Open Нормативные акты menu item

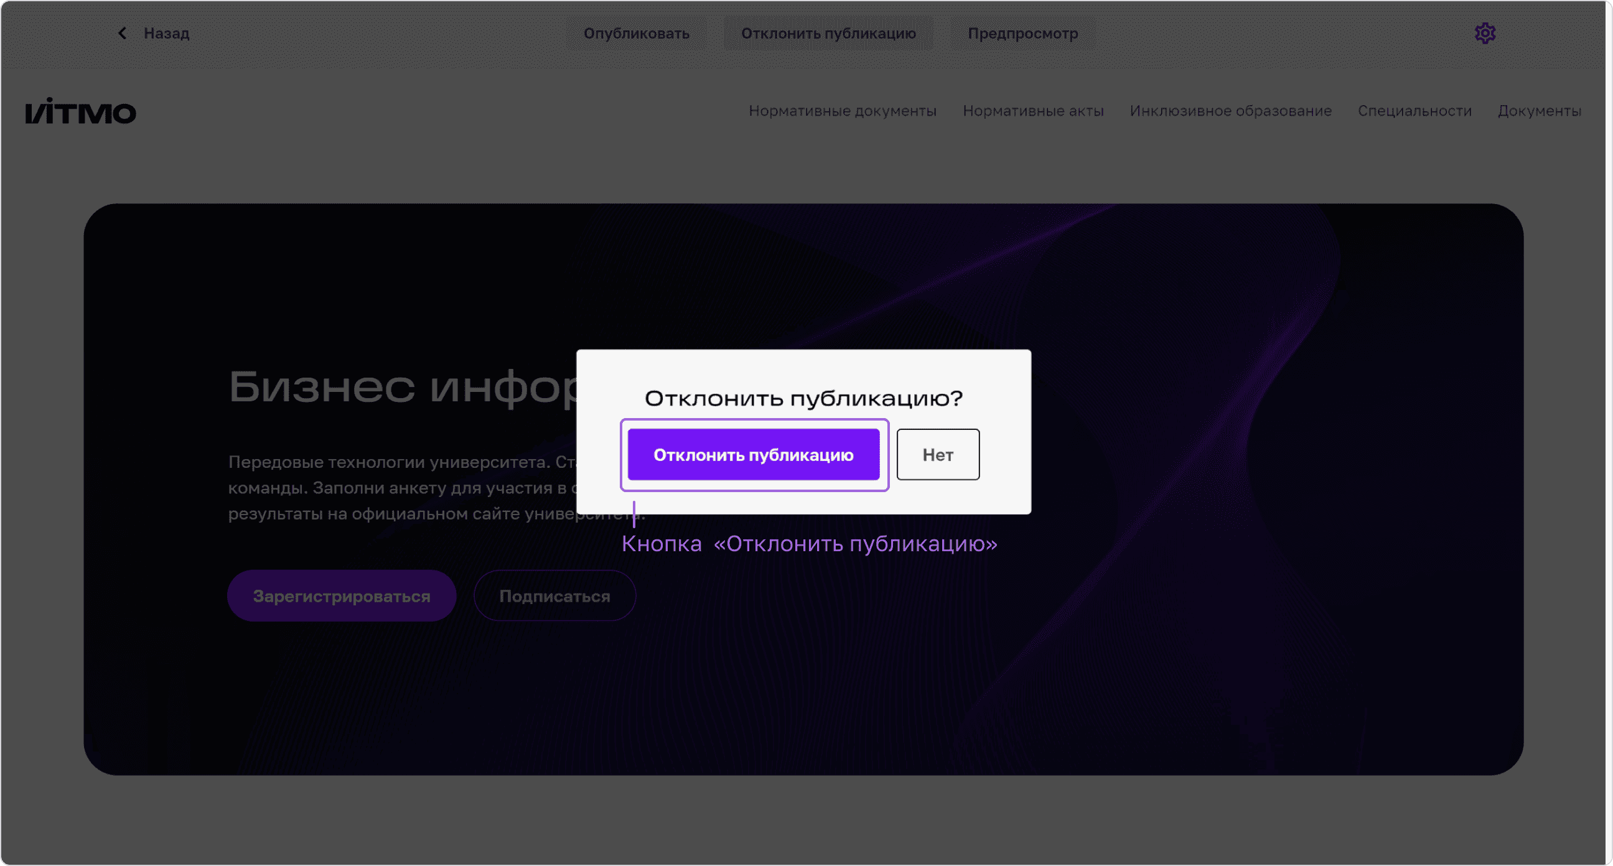point(1032,111)
